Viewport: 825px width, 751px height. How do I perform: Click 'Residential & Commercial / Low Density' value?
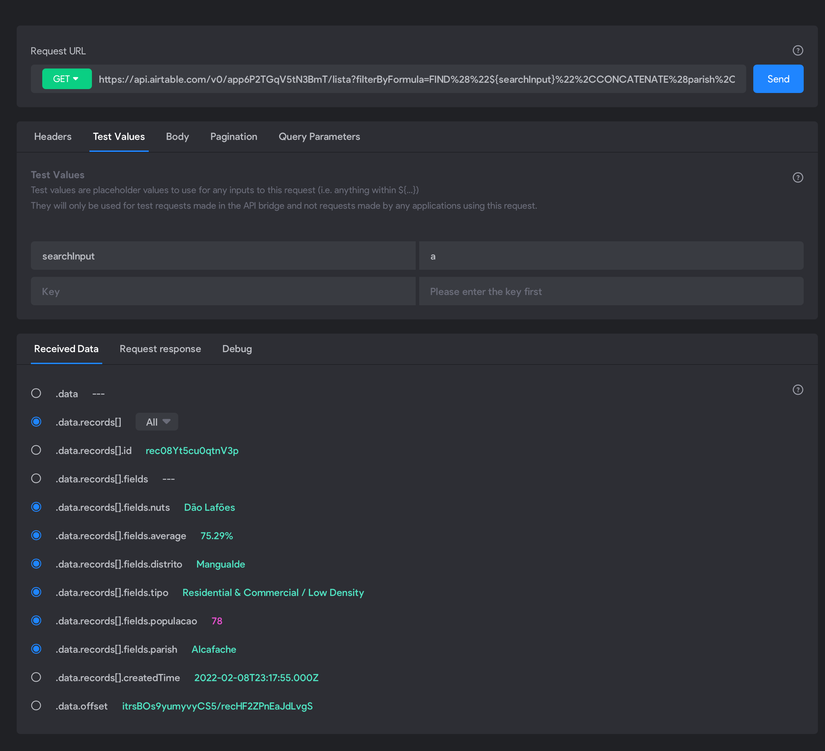click(x=273, y=592)
